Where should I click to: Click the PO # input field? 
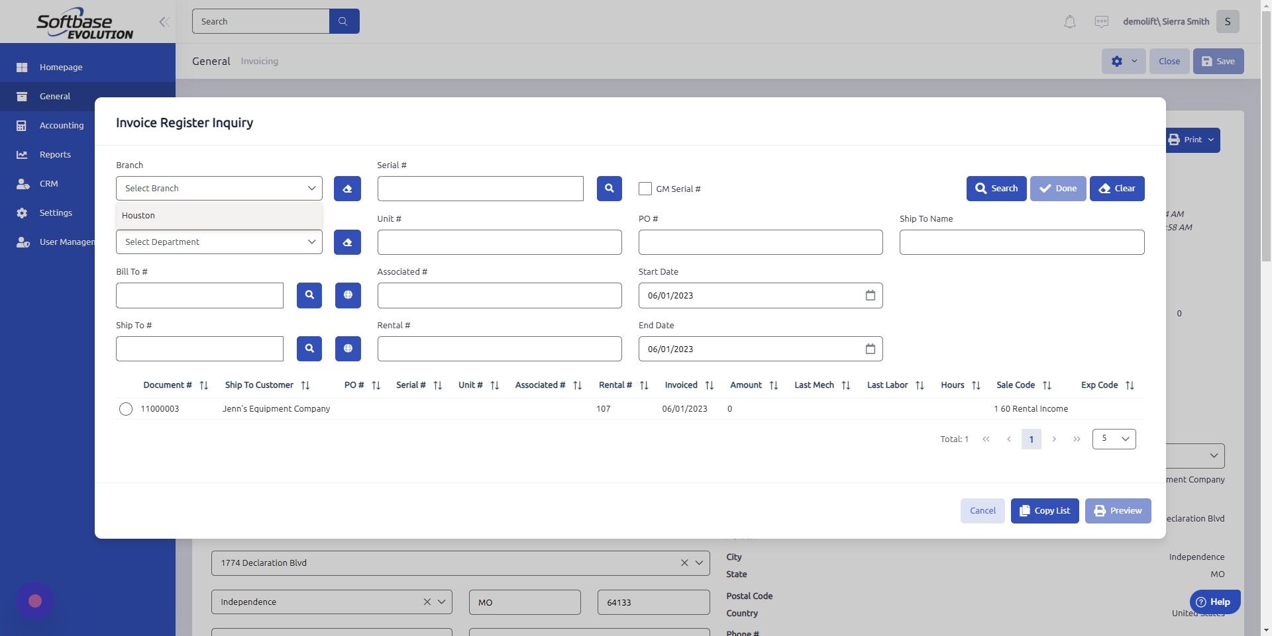click(x=761, y=242)
